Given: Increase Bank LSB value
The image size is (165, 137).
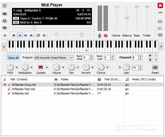Looking at the screenshot, I should (113, 56).
